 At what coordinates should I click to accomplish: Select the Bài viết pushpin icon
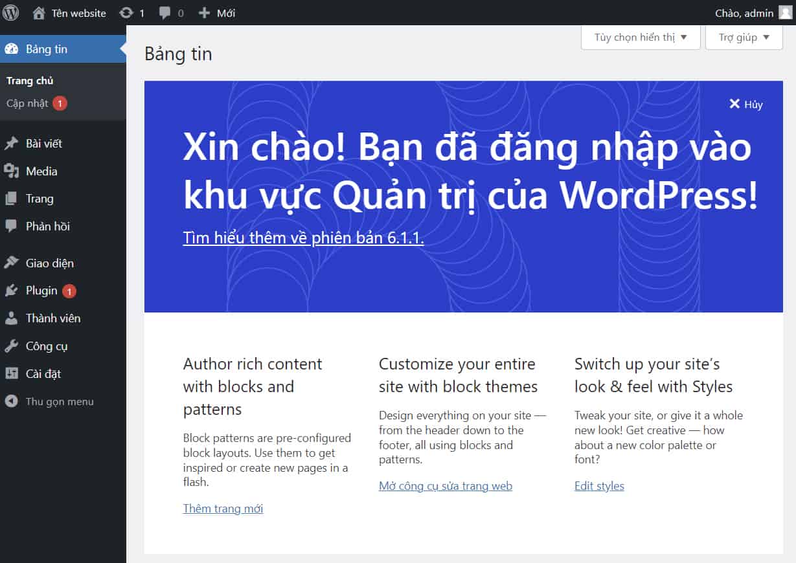[12, 143]
